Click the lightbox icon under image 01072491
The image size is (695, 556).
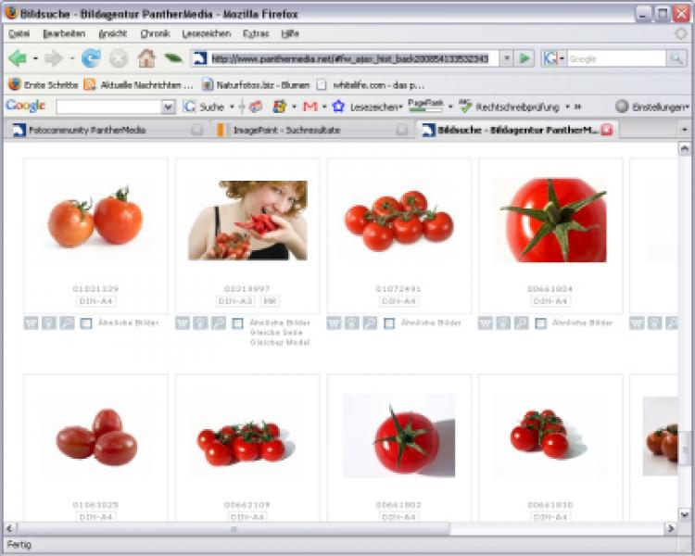point(352,323)
